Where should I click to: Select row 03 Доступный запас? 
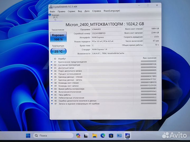coord(104,68)
